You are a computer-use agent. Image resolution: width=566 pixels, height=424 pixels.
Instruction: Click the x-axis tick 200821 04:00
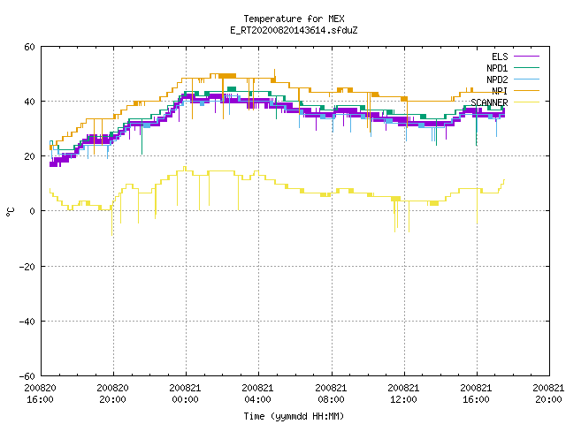[x=257, y=394]
